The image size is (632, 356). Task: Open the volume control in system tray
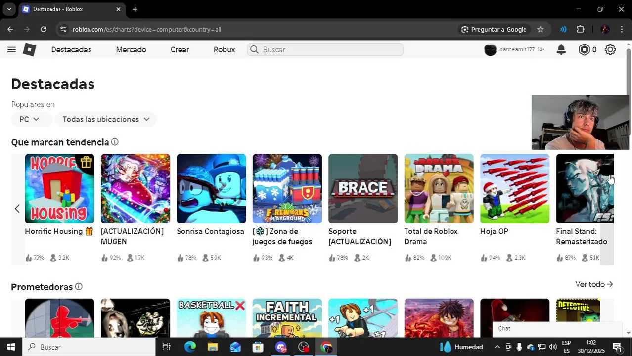552,347
